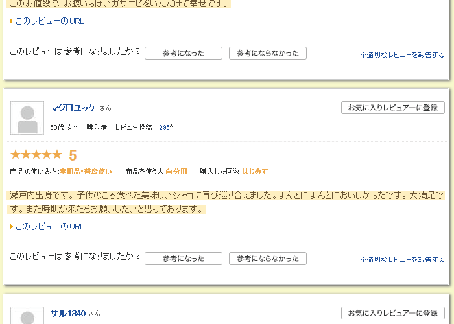The width and height of the screenshot is (454, 324).
Task: Open マグロユッケ reviewer profile link
Action: pos(73,108)
